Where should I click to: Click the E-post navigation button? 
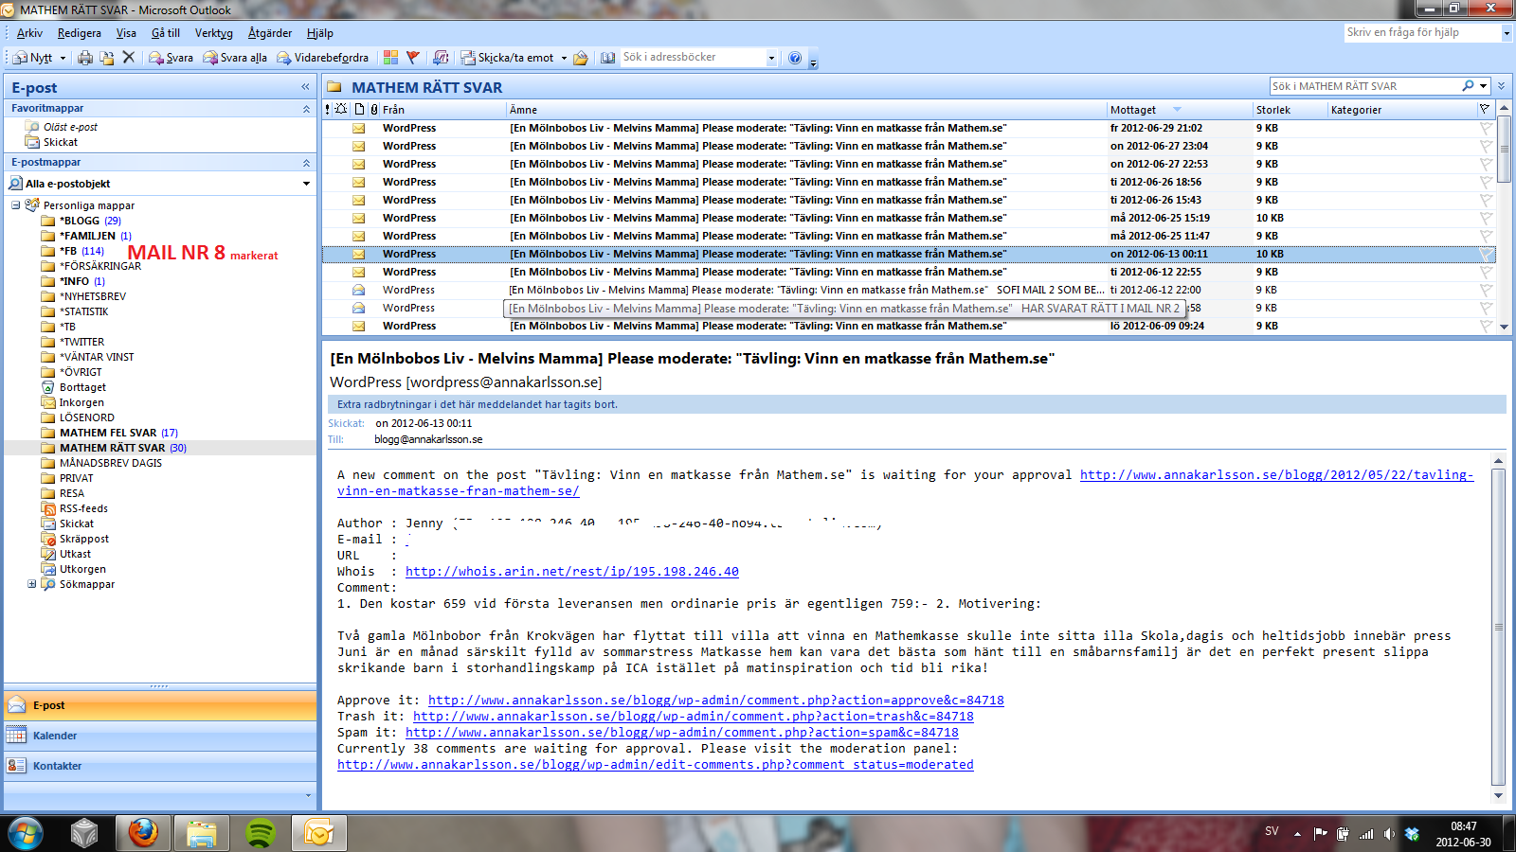click(160, 705)
